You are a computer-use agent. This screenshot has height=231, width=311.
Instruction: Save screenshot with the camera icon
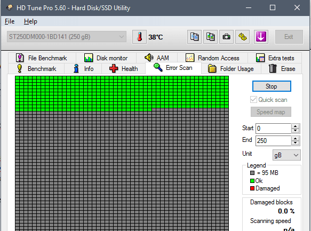(x=226, y=37)
